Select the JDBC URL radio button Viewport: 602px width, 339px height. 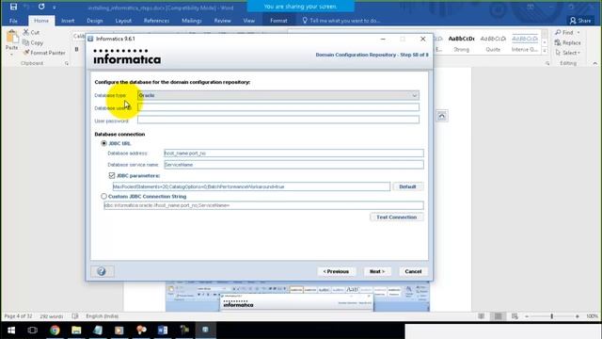pos(103,143)
